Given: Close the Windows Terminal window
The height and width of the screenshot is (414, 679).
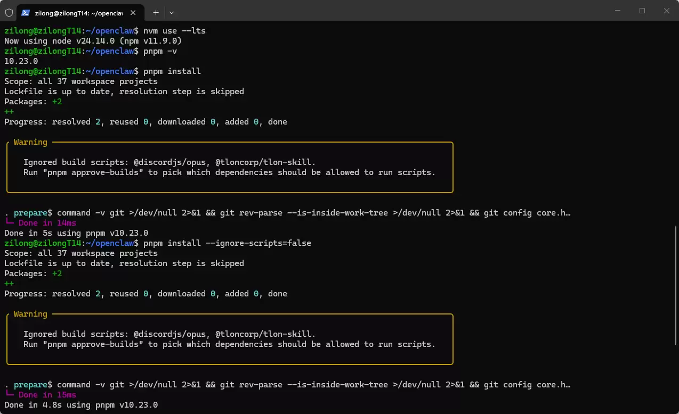Looking at the screenshot, I should (667, 11).
